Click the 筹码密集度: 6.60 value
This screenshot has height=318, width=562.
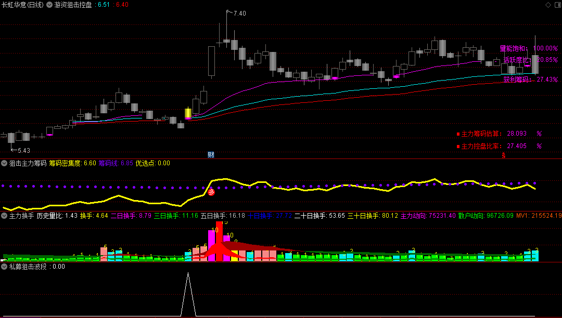click(x=72, y=163)
